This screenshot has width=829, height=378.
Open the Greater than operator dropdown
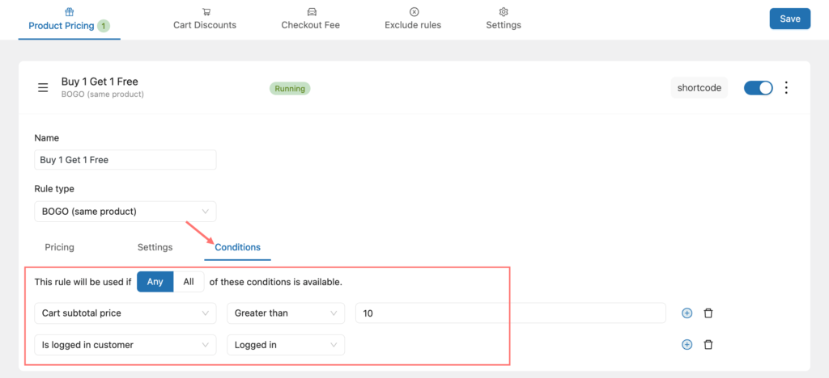coord(286,313)
